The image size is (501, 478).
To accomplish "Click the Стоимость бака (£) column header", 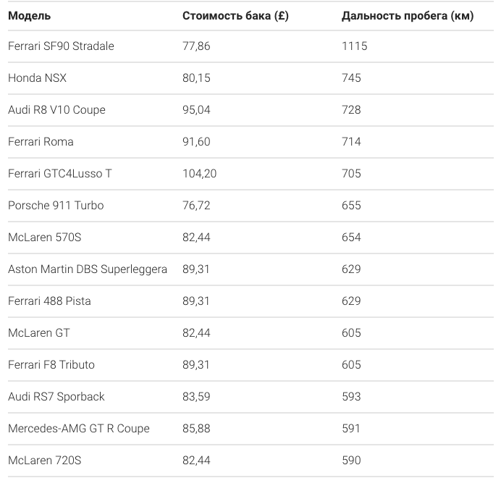I will tap(235, 16).
